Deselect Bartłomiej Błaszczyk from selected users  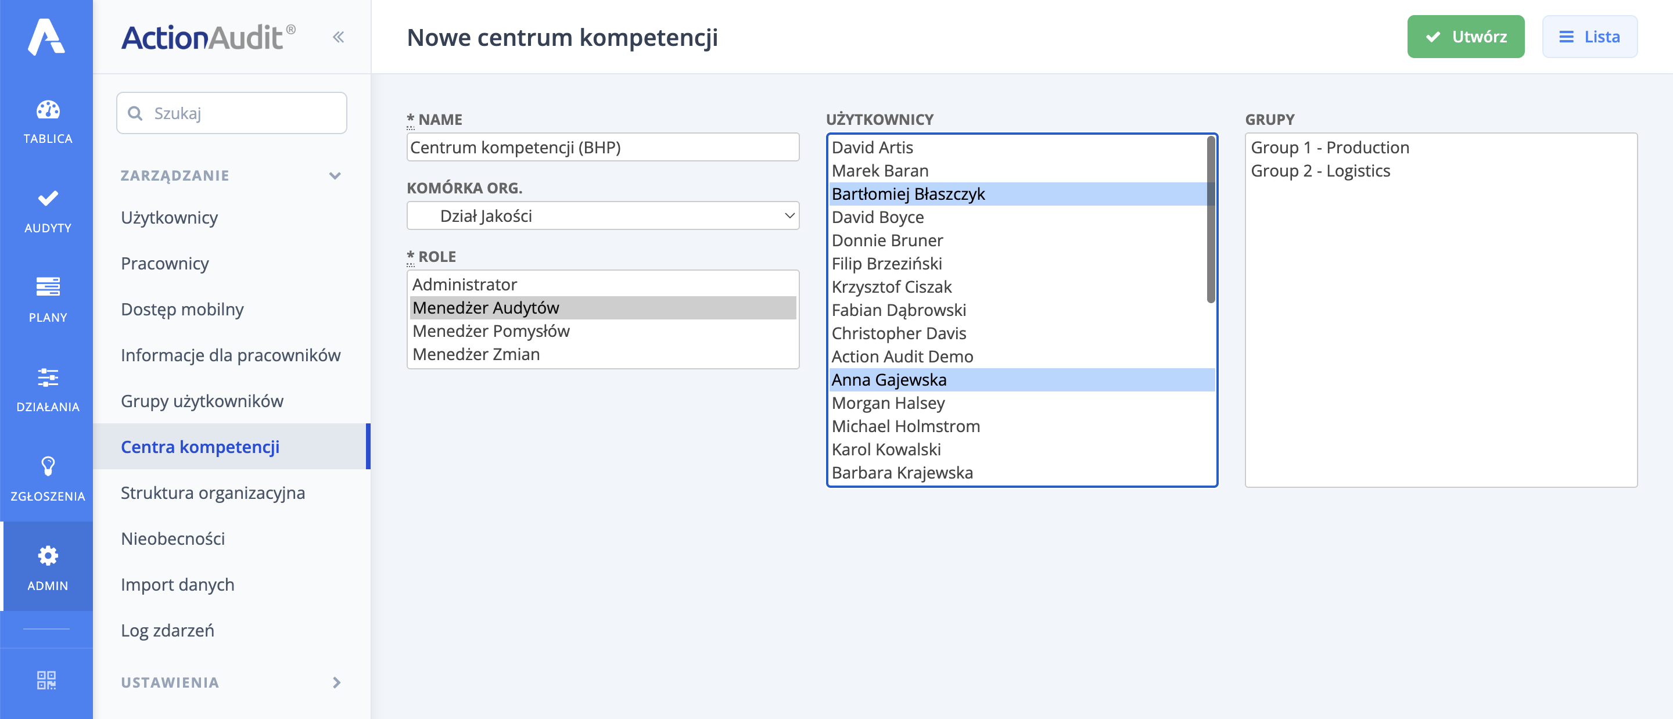pyautogui.click(x=909, y=193)
